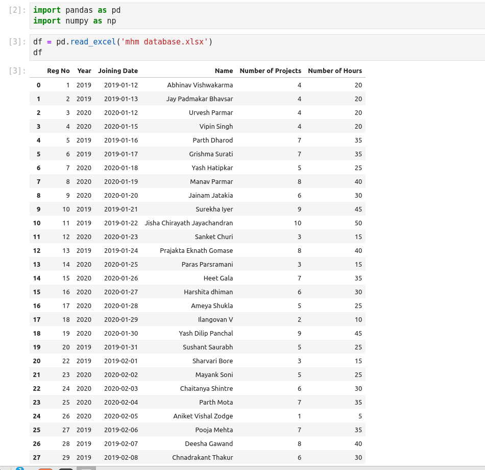
Task: Click row index 27 in the table
Action: 37,457
